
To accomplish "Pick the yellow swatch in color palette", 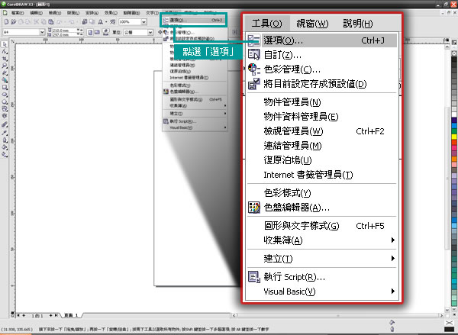I will click(454, 137).
